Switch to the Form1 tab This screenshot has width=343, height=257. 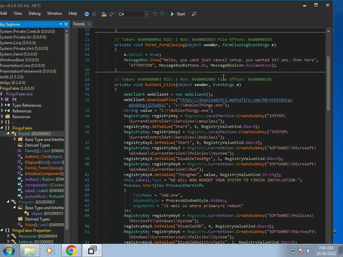pos(79,24)
